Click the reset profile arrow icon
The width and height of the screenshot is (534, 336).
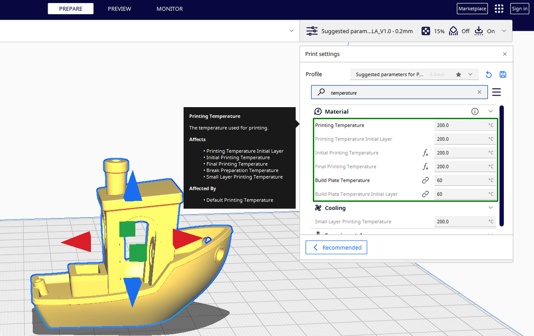489,75
